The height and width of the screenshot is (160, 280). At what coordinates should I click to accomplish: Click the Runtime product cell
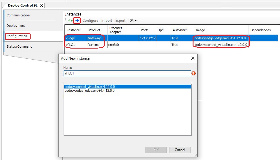tap(97, 45)
